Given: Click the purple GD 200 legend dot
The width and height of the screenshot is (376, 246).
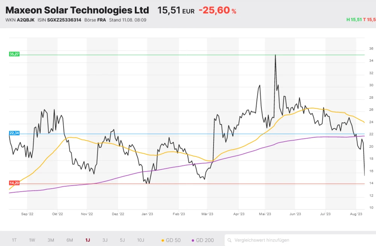Looking at the screenshot, I should [x=193, y=240].
